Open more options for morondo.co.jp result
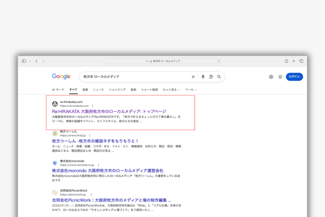The height and width of the screenshot is (217, 325). pyautogui.click(x=98, y=165)
